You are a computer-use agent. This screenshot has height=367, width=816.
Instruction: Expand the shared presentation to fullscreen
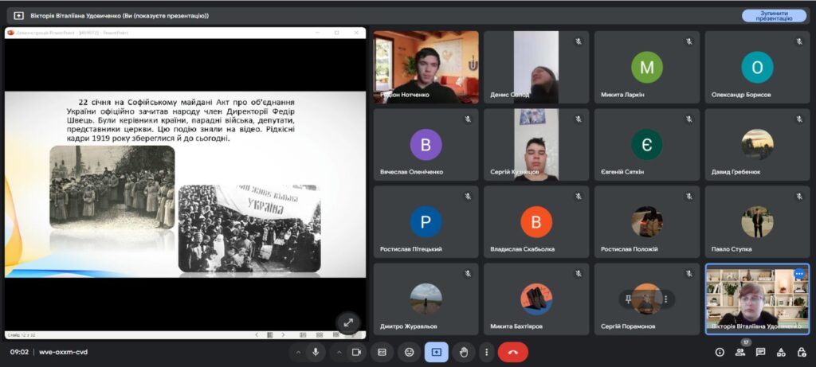[348, 322]
